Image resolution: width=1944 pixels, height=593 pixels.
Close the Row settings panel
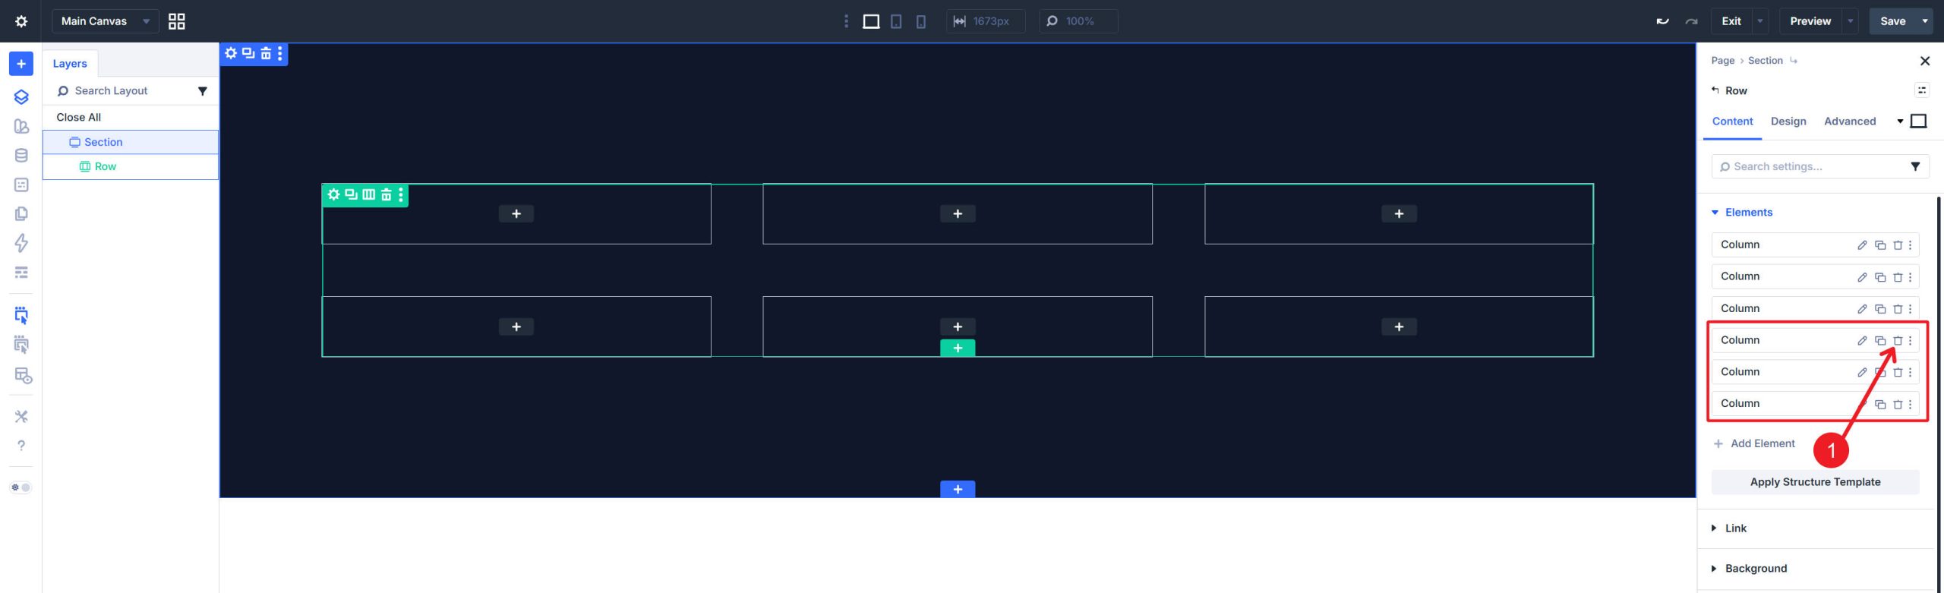tap(1924, 61)
